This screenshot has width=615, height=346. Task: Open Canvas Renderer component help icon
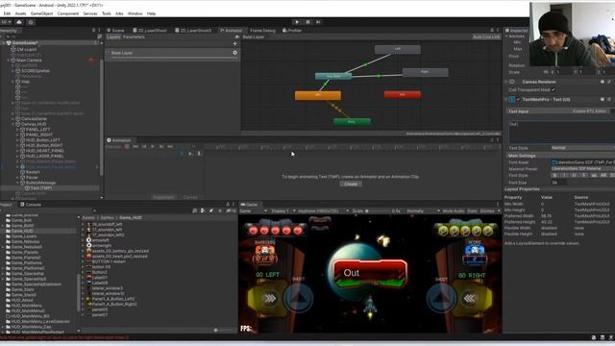603,82
